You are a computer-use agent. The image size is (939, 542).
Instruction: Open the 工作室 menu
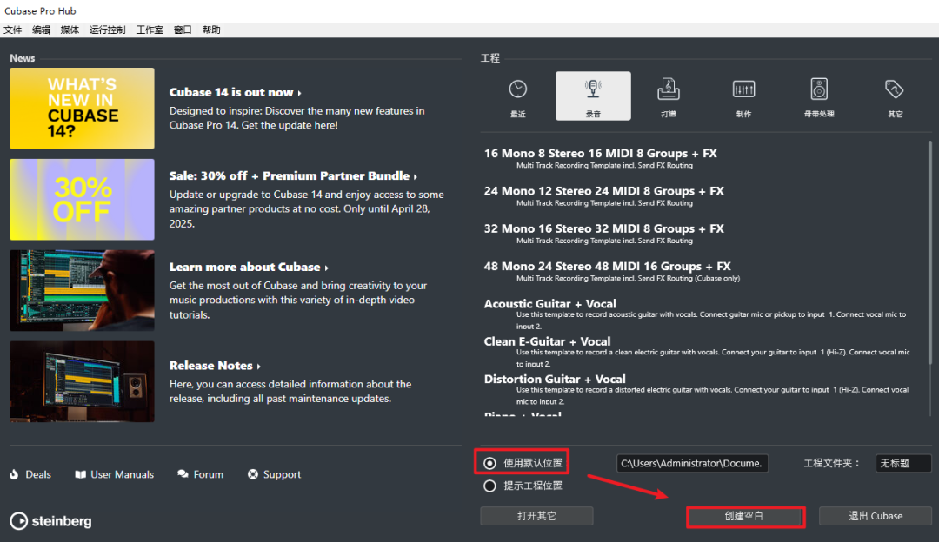pos(150,30)
